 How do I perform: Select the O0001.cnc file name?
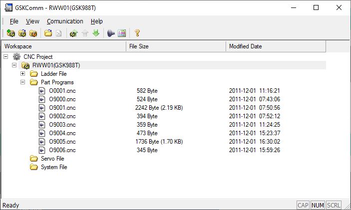[62, 91]
